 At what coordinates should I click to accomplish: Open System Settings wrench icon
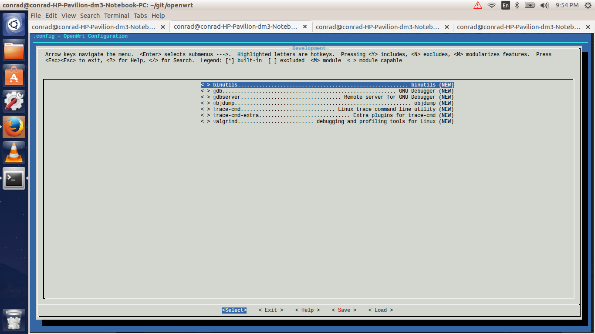(14, 101)
